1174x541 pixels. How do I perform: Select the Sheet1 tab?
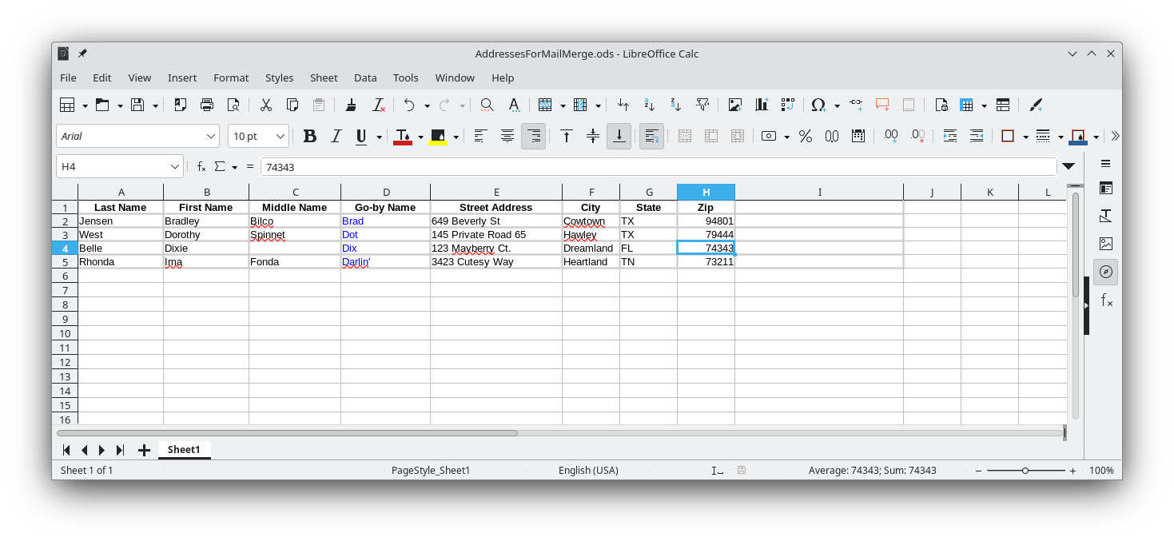(x=184, y=450)
